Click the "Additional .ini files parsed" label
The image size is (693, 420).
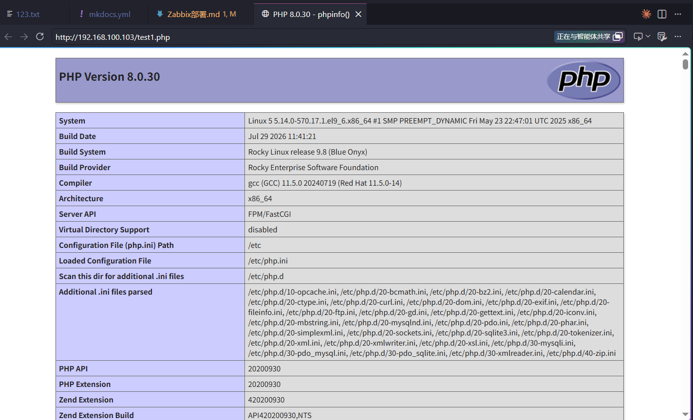click(106, 292)
